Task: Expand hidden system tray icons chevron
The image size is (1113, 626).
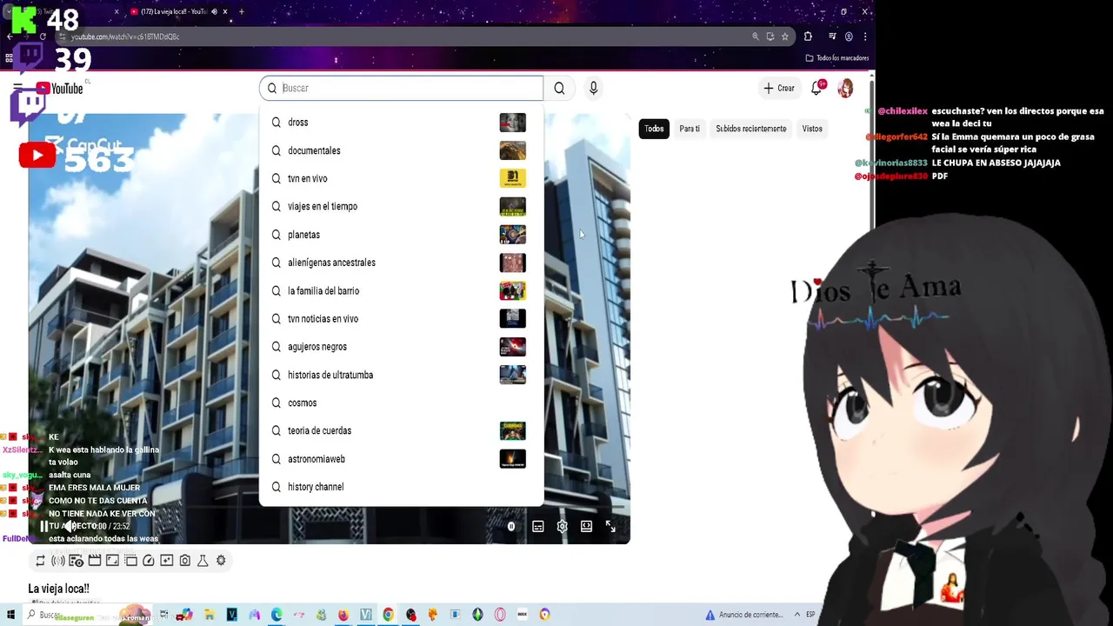Action: [796, 615]
